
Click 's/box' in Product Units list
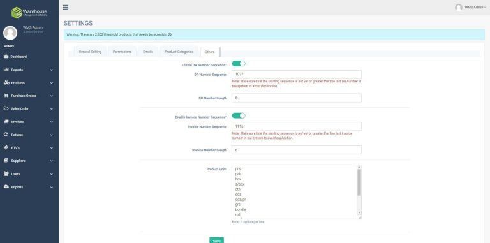tap(240, 184)
